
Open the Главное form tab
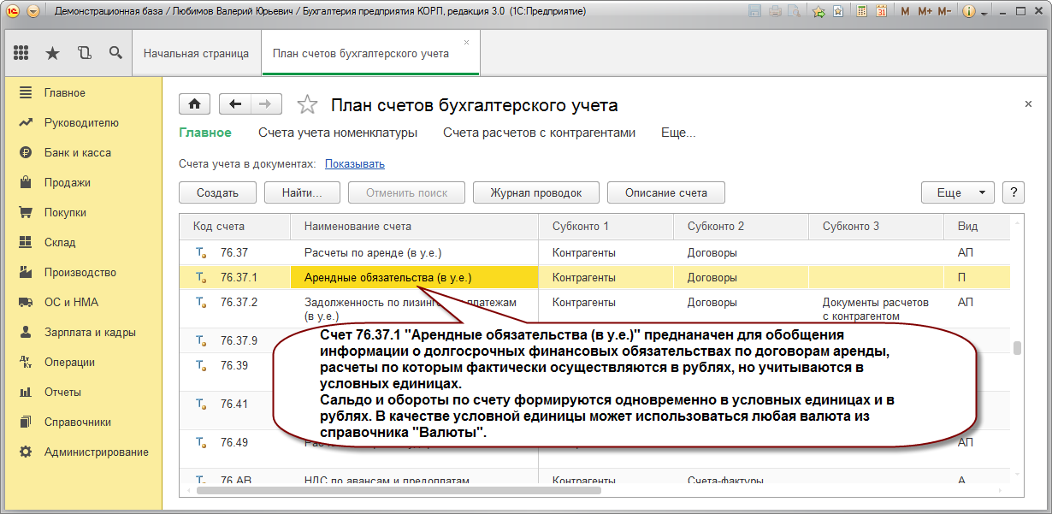pos(205,133)
